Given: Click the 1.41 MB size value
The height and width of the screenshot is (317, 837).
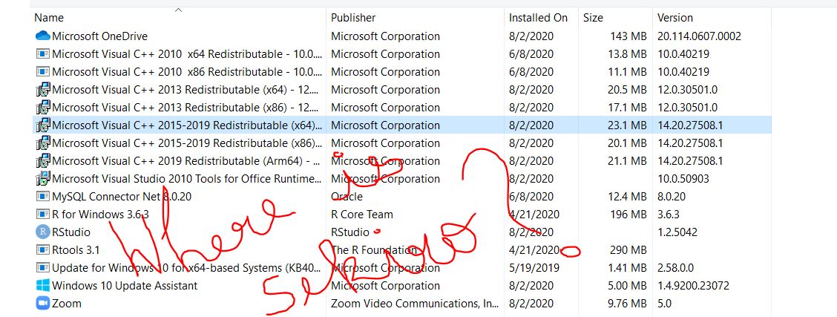Looking at the screenshot, I should tap(627, 267).
